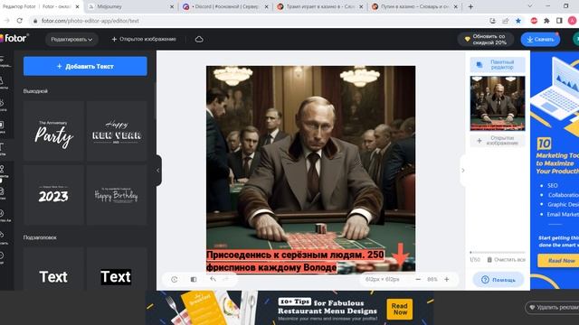Zoom in canvas with plus icon
Viewport: 579px width, 325px height.
[x=446, y=279]
